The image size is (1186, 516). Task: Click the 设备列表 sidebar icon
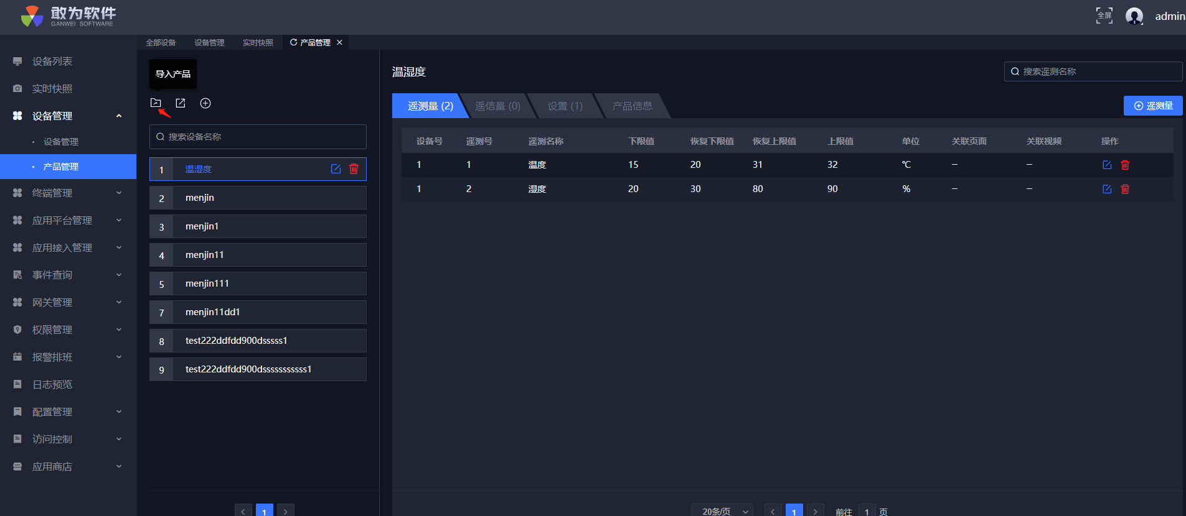point(17,62)
